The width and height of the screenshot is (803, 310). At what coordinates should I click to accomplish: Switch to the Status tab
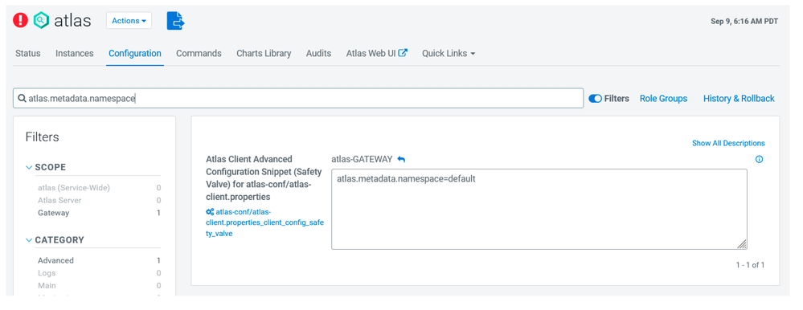[x=27, y=53]
